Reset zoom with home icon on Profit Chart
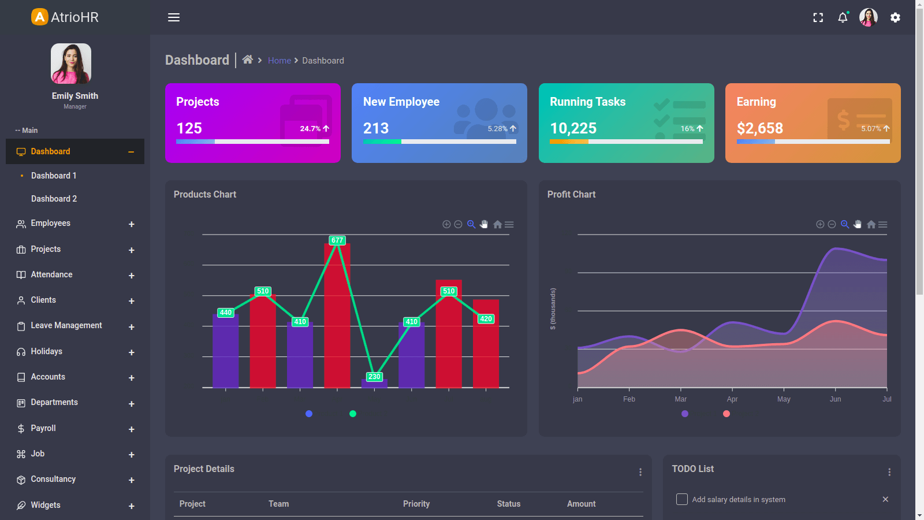924x520 pixels. click(x=871, y=224)
